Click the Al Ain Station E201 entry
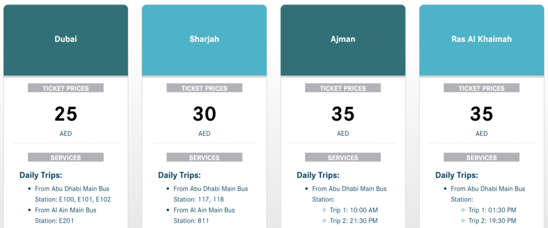This screenshot has height=228, width=548. pos(66,215)
